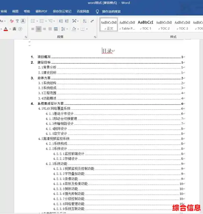Screen dimensions: 203x214
Task: Toggle character shading gray A icon
Action: (x=14, y=29)
